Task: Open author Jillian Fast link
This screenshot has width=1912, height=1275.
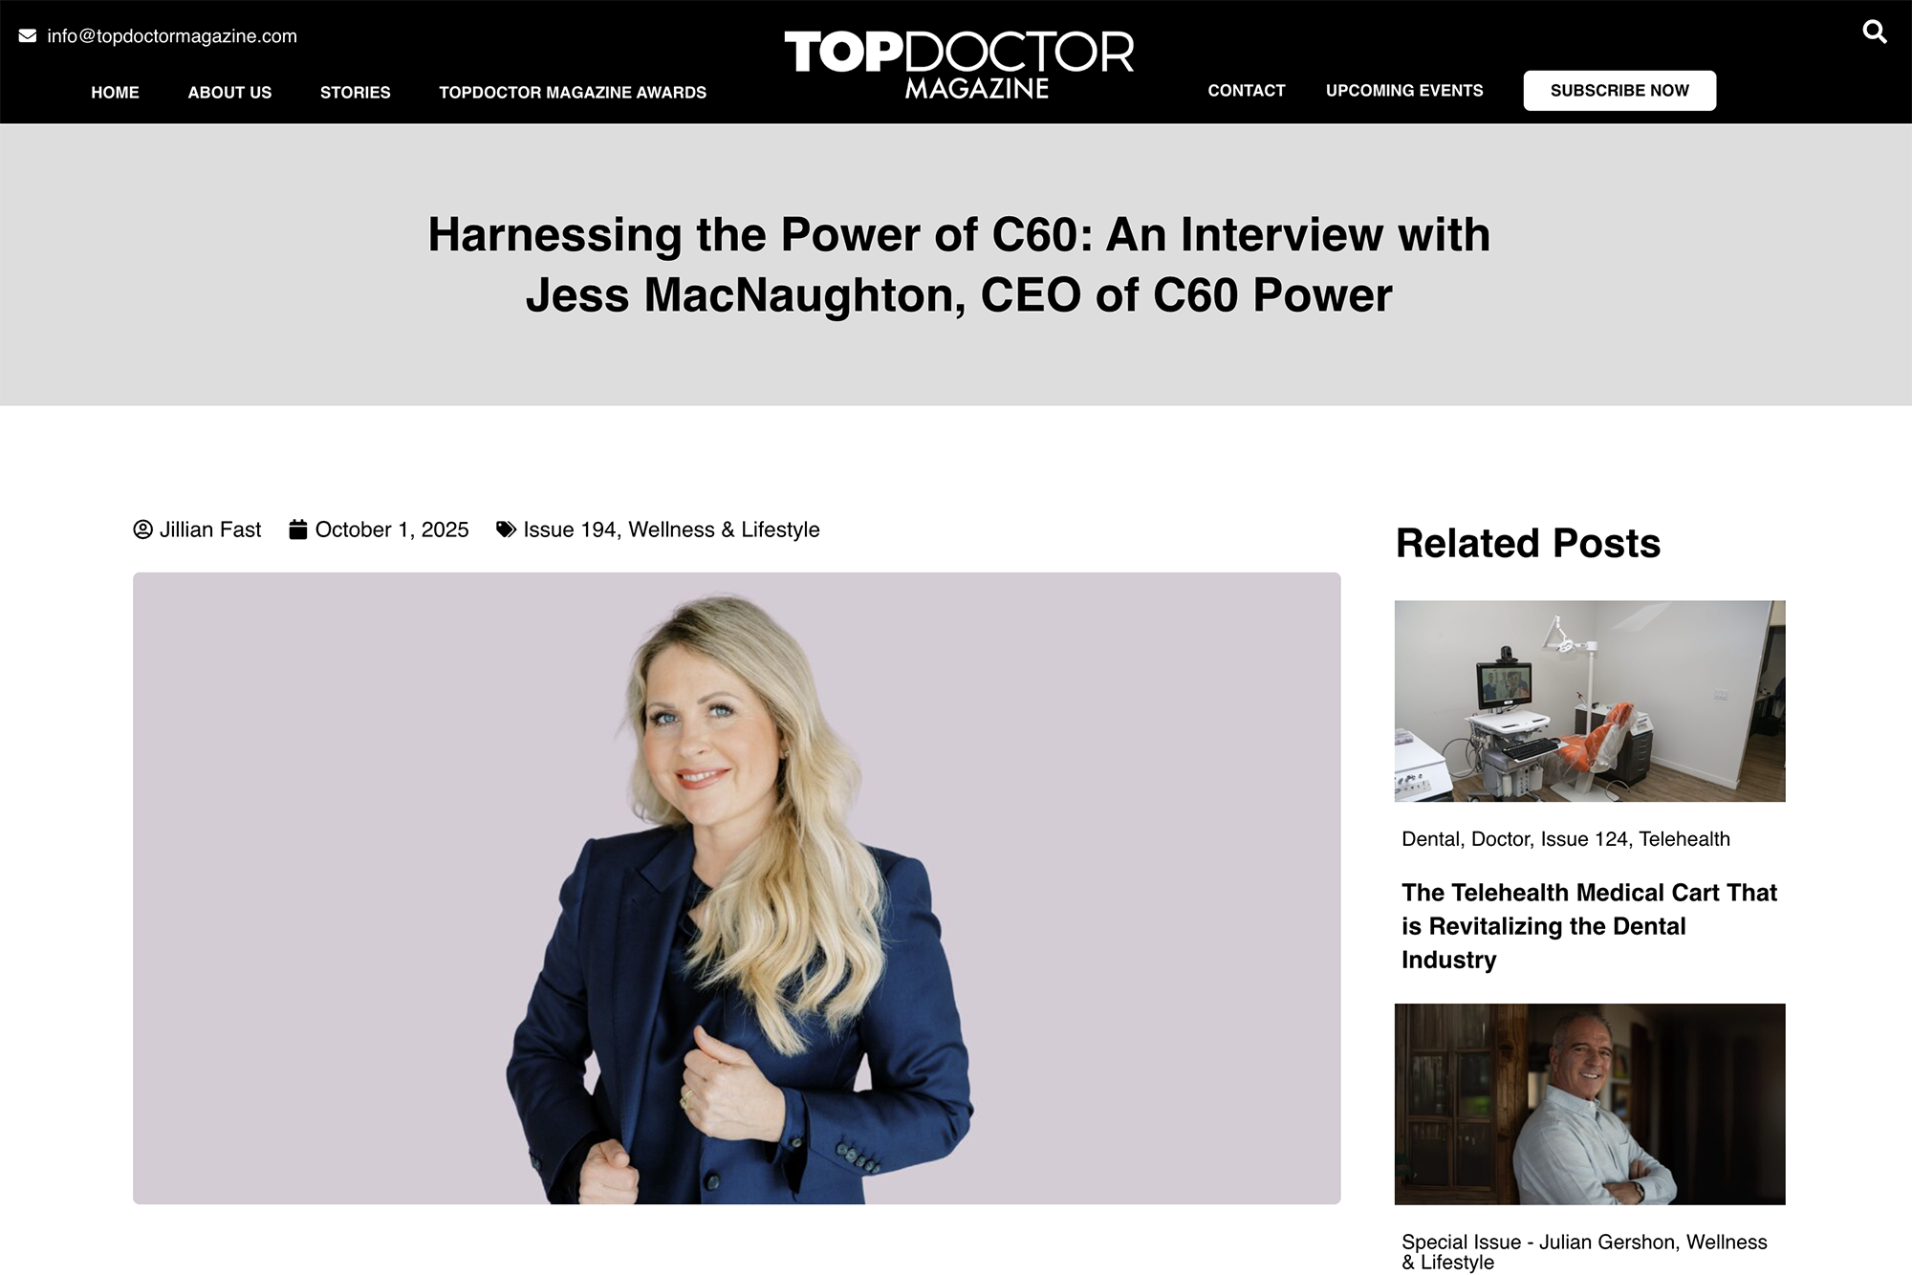Action: pyautogui.click(x=210, y=529)
